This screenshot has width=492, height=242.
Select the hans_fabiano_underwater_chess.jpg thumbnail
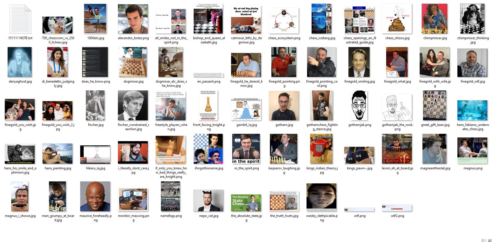(472, 110)
